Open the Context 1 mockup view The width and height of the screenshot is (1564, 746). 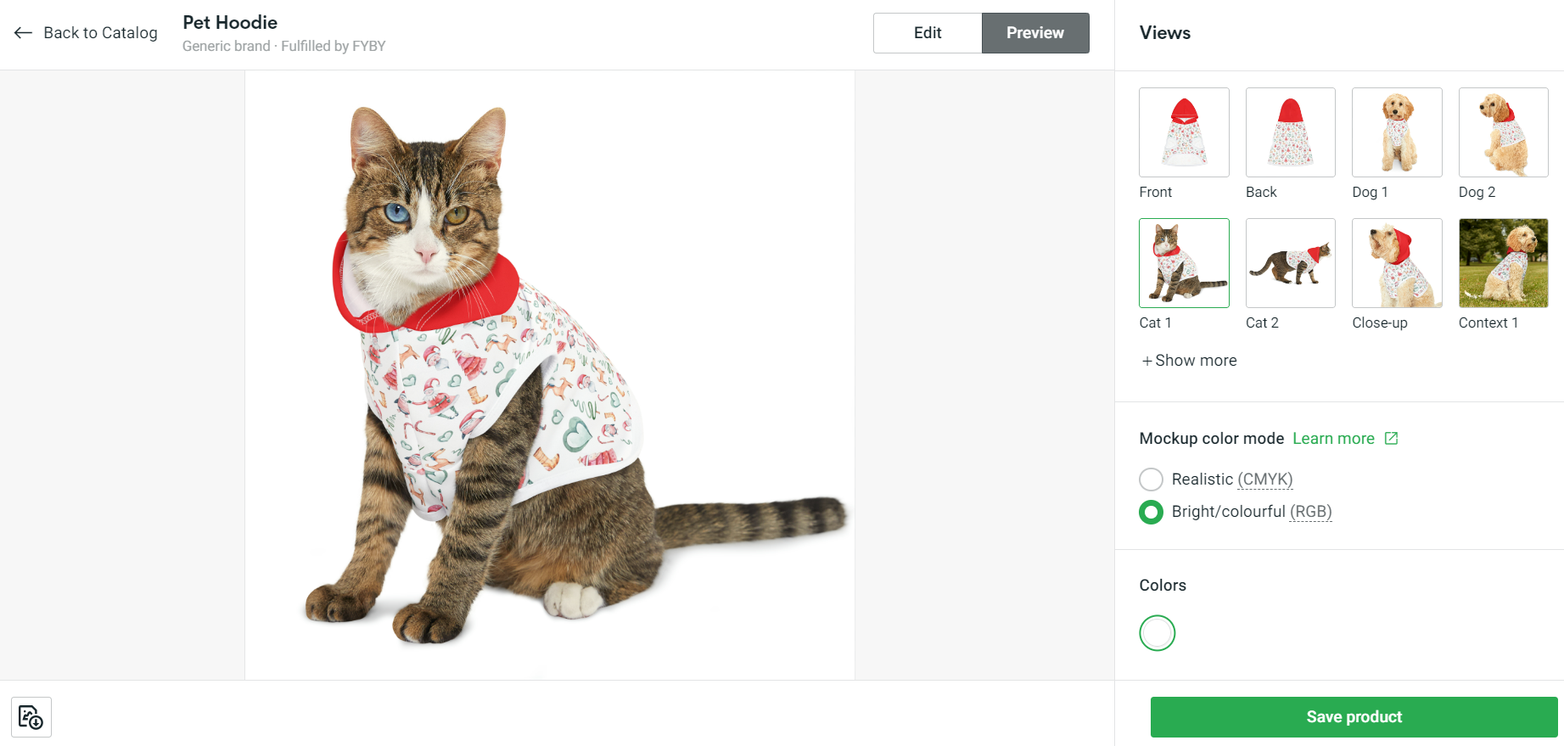[x=1502, y=263]
